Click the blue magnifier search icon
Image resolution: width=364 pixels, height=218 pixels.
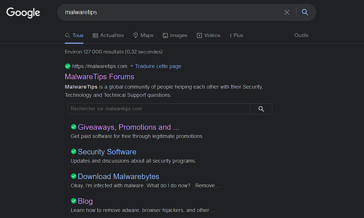305,12
